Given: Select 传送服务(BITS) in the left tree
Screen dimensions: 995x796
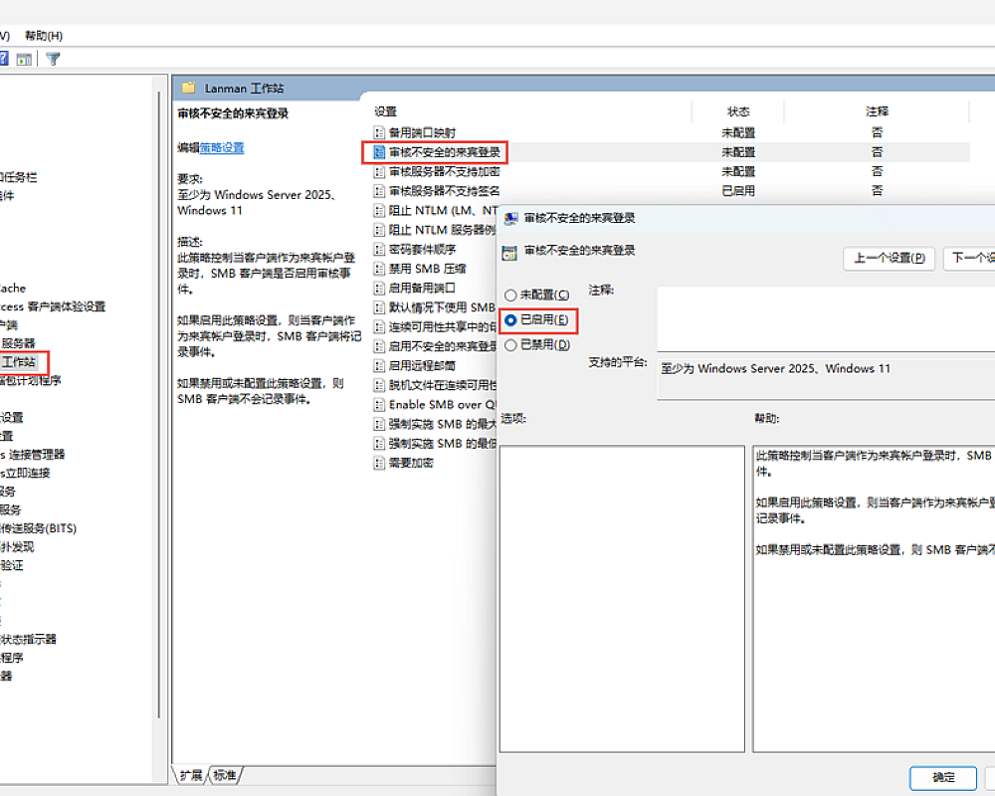Looking at the screenshot, I should [40, 528].
